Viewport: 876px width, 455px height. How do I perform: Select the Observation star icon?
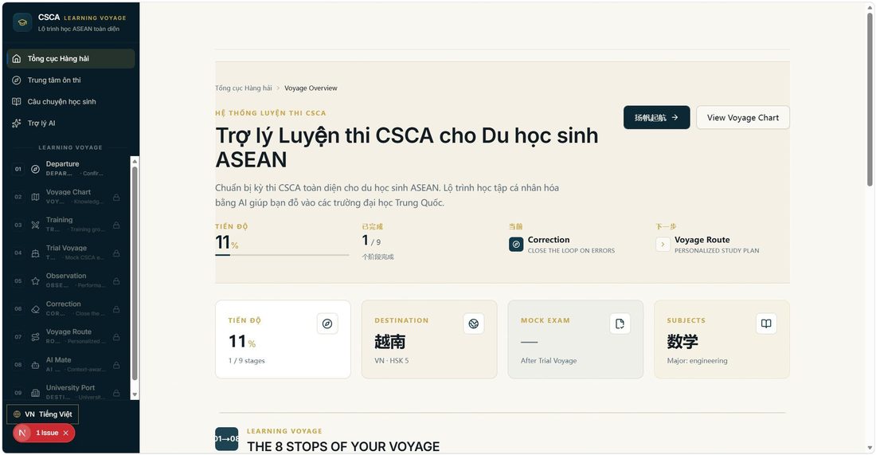tap(35, 280)
